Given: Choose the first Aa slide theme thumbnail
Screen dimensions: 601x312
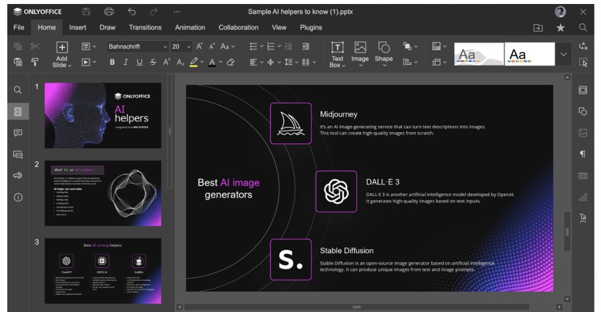Looking at the screenshot, I should [479, 54].
